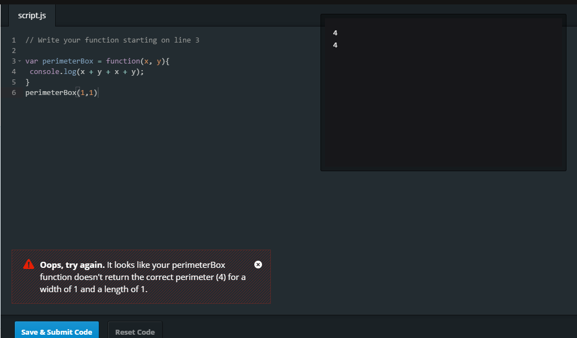The width and height of the screenshot is (577, 338).
Task: Click the red warning triangle icon
Action: tap(29, 265)
